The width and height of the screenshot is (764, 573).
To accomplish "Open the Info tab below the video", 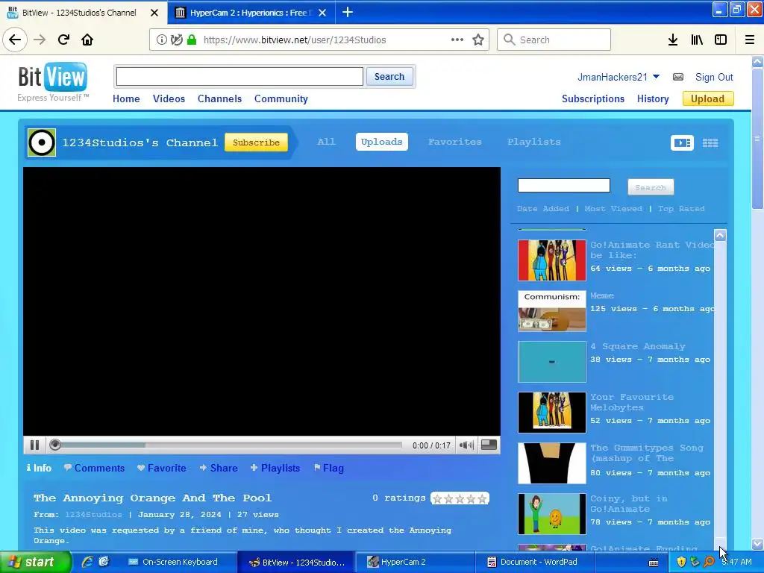I will (39, 469).
